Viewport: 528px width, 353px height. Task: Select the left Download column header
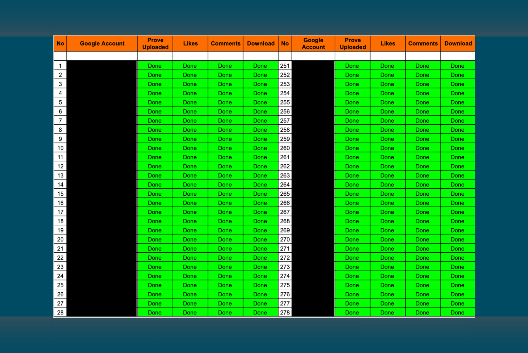[x=261, y=44]
